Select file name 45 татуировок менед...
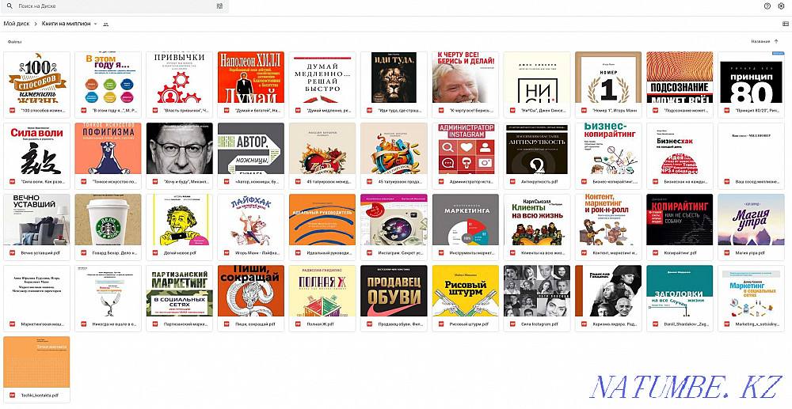The height and width of the screenshot is (409, 792). [x=329, y=181]
